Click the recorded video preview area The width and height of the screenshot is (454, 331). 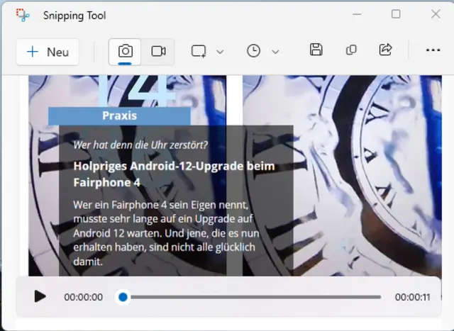[235, 176]
